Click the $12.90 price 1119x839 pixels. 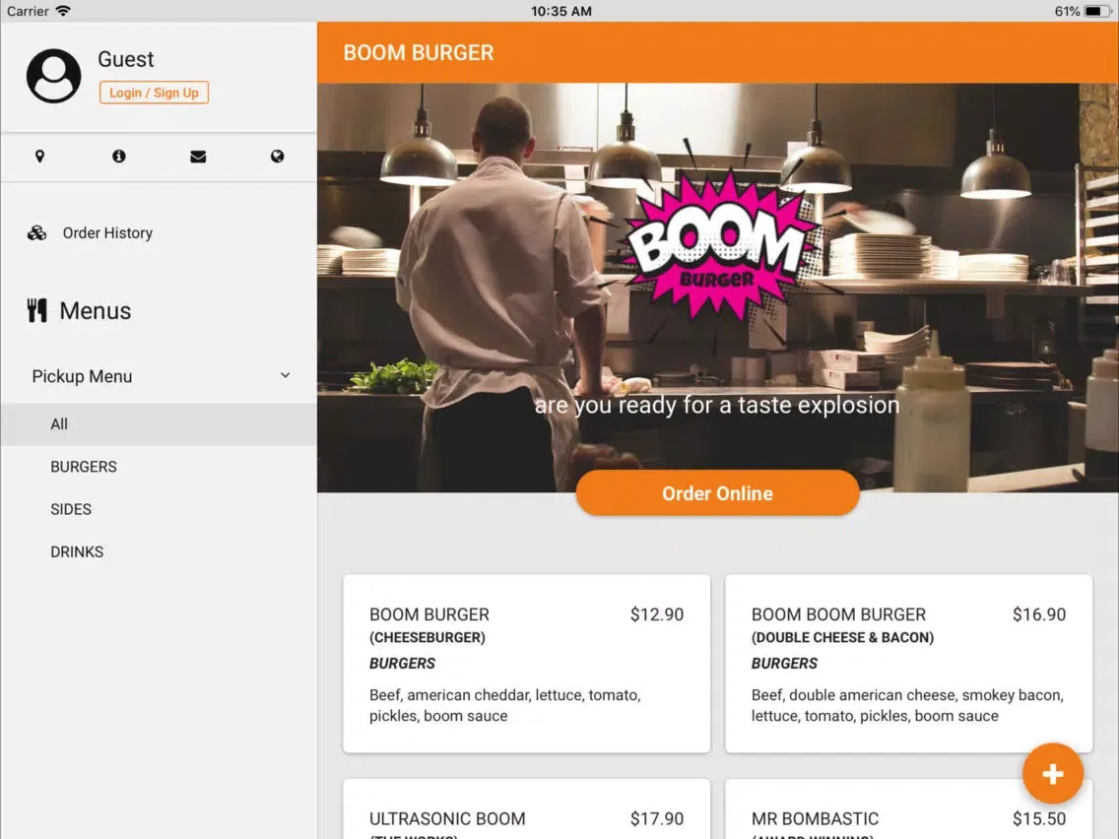click(657, 614)
